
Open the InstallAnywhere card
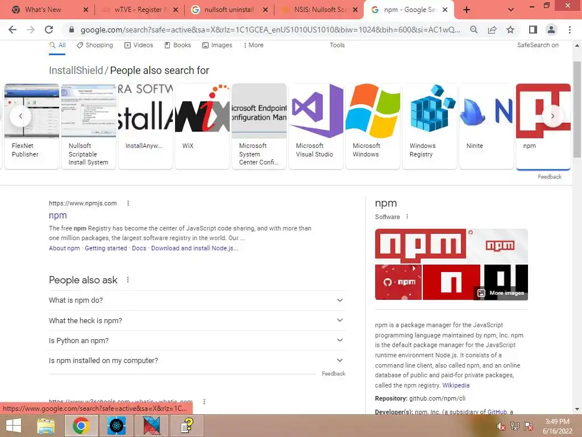(x=145, y=126)
